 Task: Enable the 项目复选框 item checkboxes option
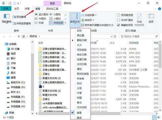[118, 15]
